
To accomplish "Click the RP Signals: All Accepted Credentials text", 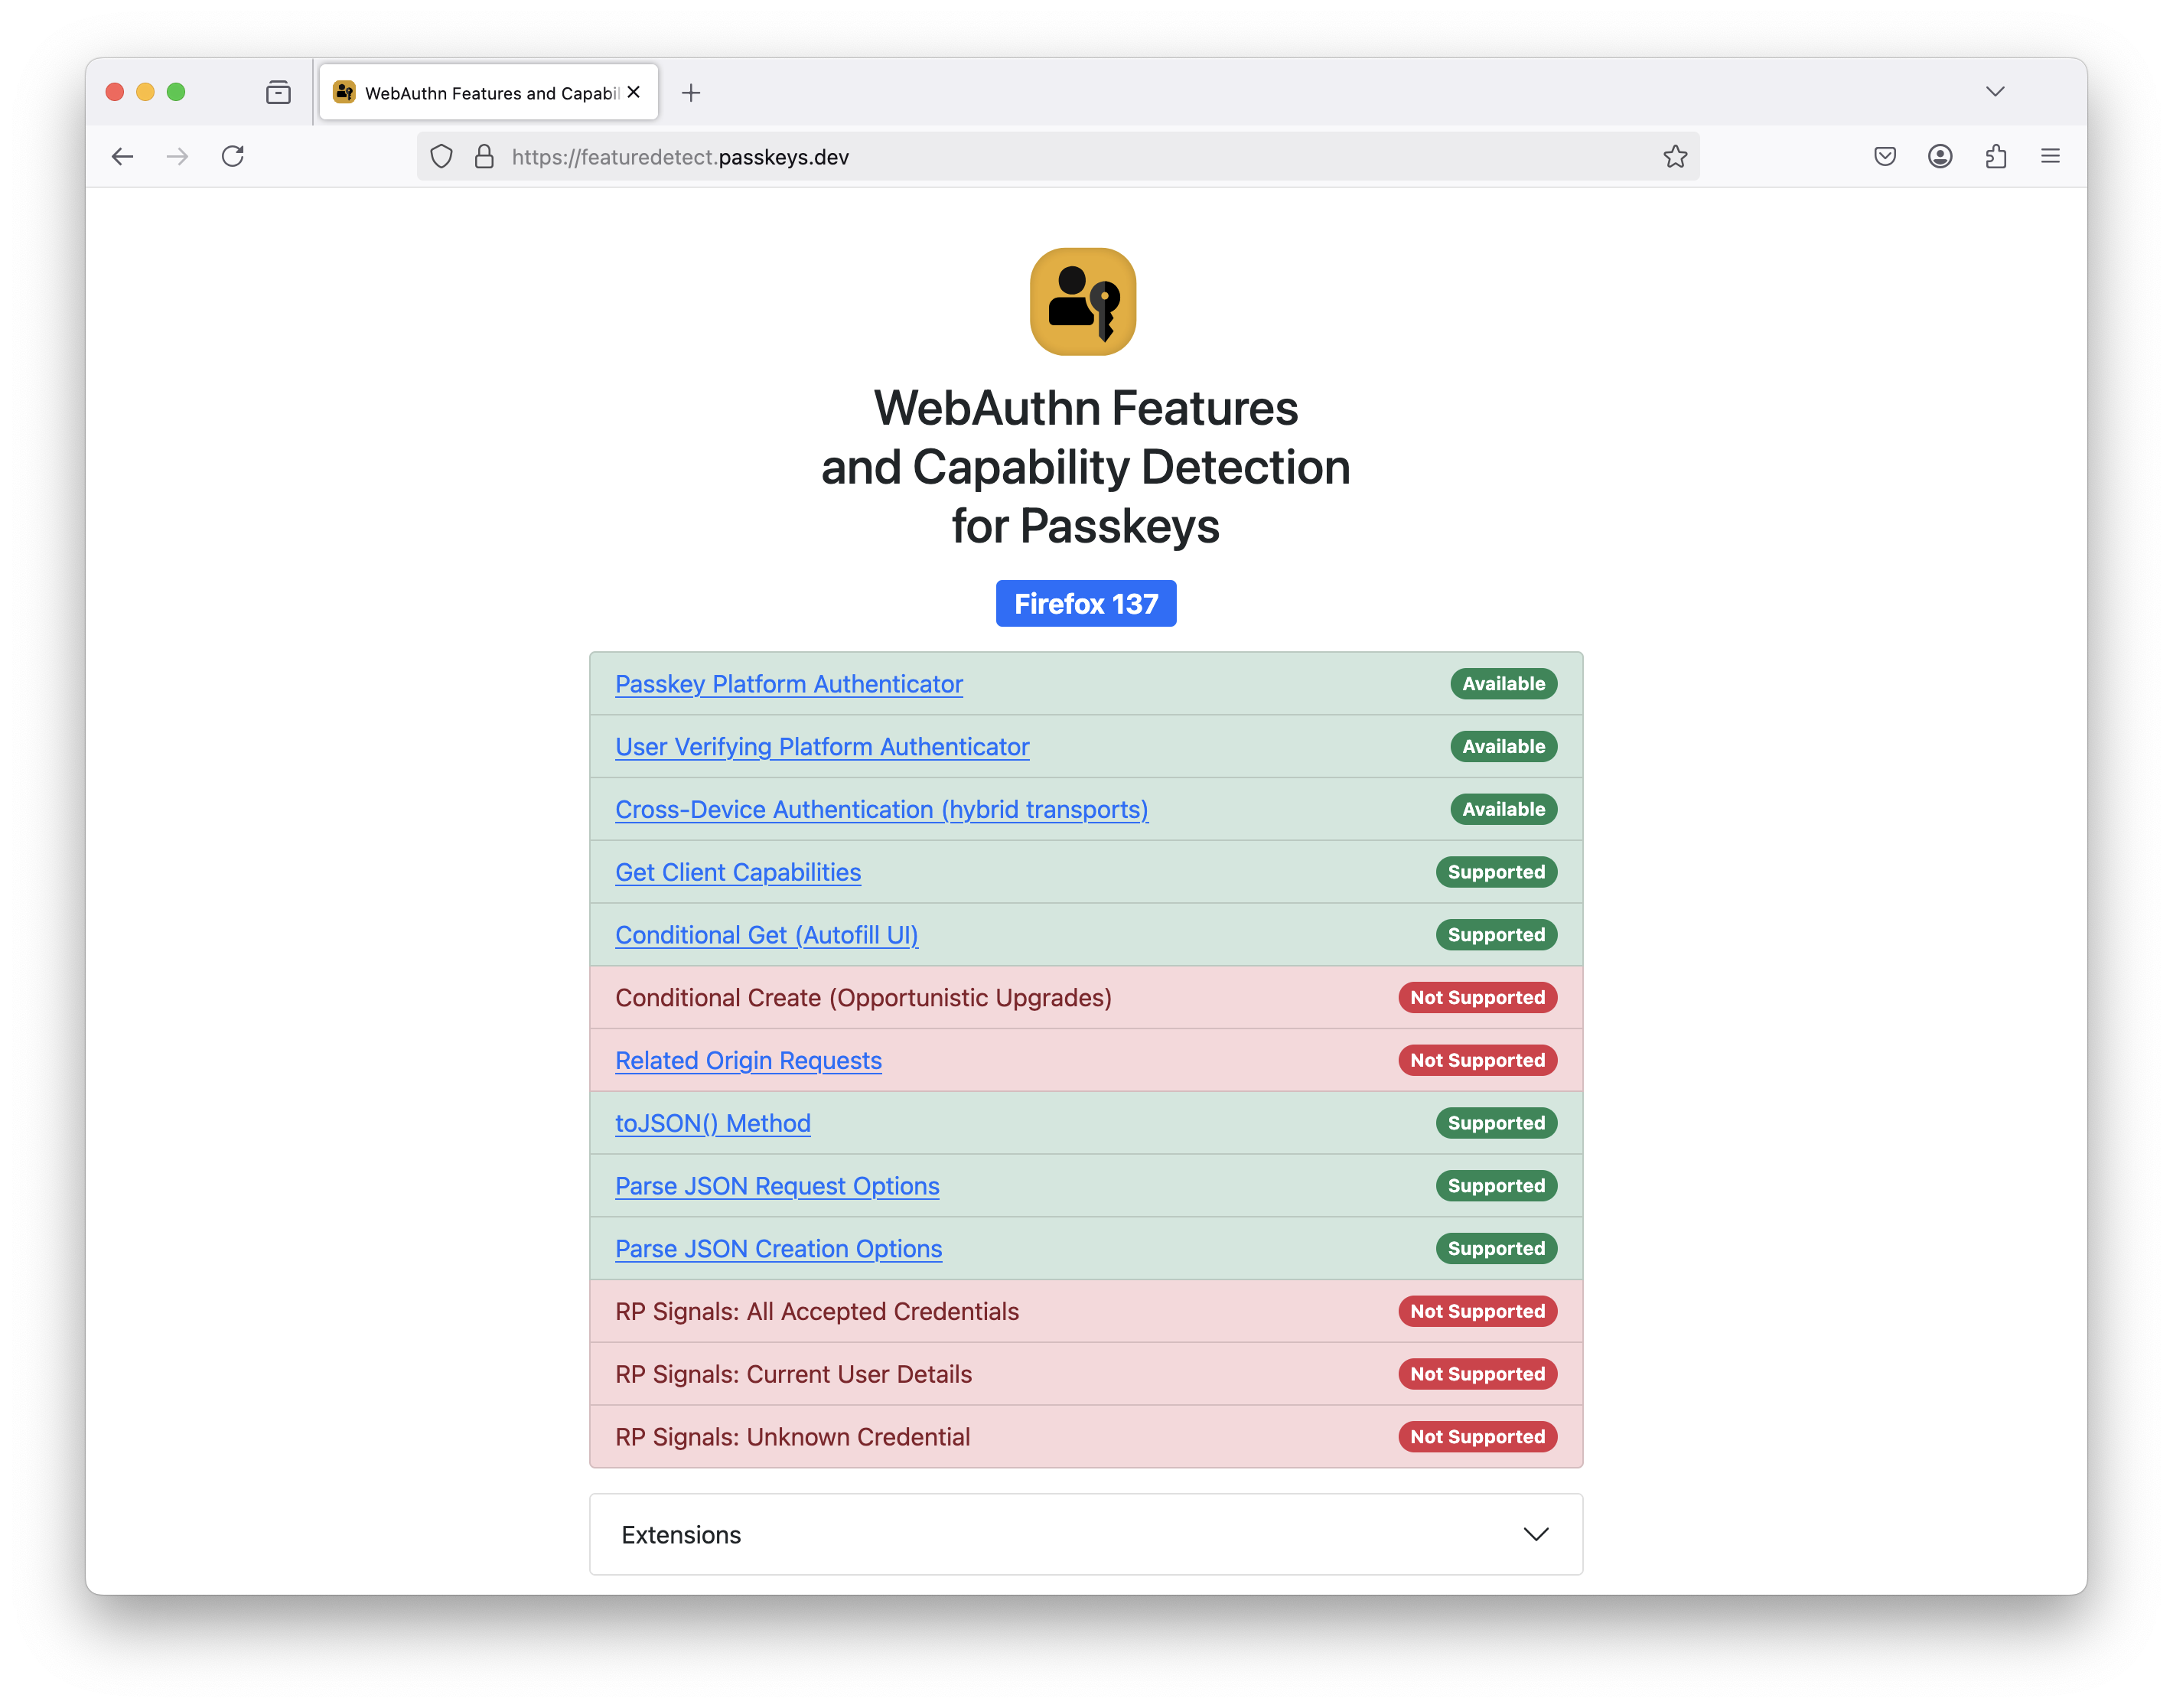I will pyautogui.click(x=817, y=1311).
